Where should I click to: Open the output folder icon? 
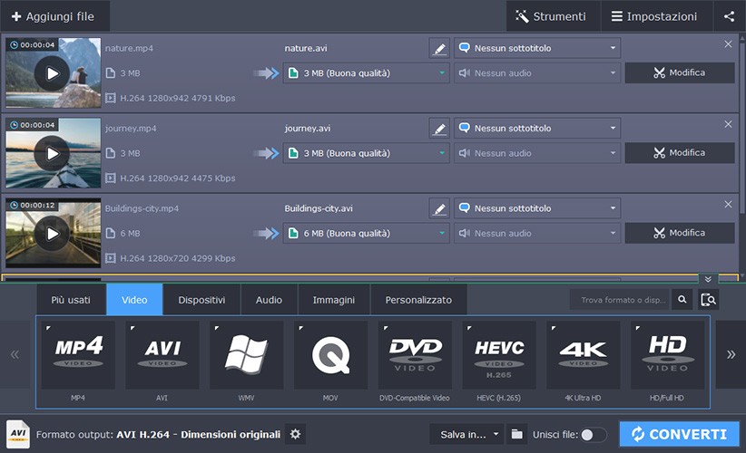tap(516, 435)
